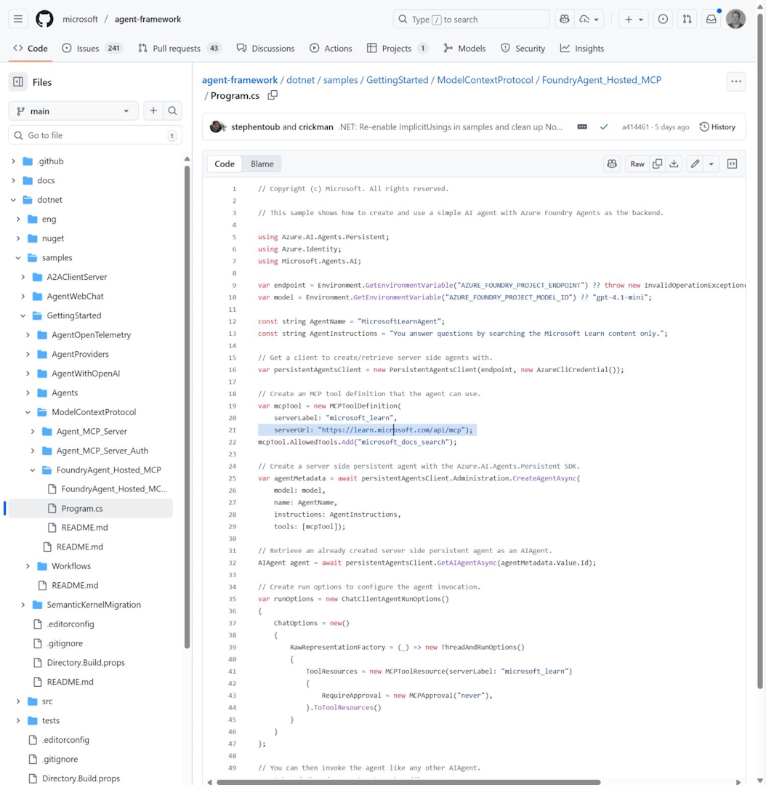Screen dimensions: 766x785
Task: Edit this file with pencil icon
Action: pyautogui.click(x=695, y=164)
